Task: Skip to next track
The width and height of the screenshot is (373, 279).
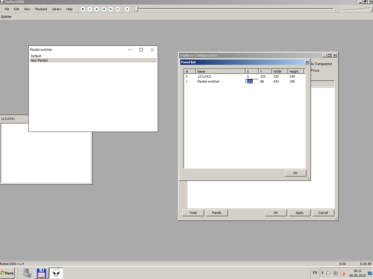Action: click(x=111, y=9)
